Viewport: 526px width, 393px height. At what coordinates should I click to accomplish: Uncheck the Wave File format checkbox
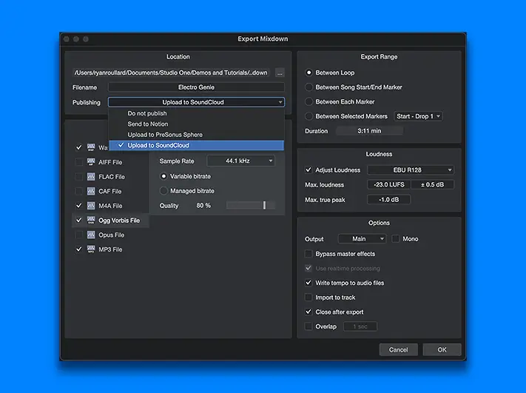point(79,147)
